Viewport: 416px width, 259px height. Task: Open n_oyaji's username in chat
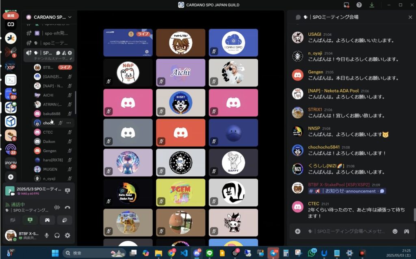315,53
